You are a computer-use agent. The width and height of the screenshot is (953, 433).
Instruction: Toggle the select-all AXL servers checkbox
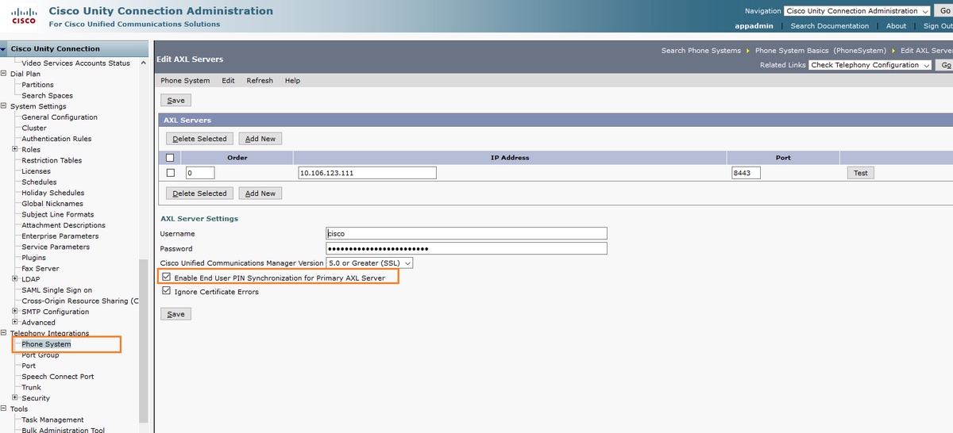click(170, 158)
